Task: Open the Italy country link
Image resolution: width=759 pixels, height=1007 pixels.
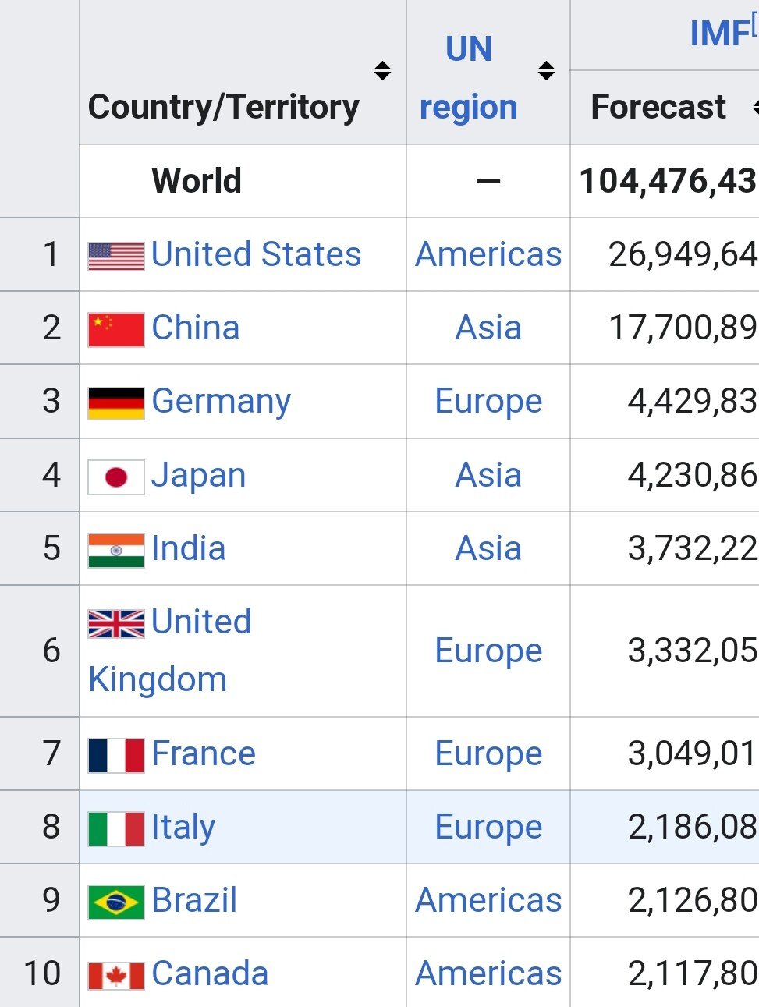Action: pyautogui.click(x=183, y=827)
